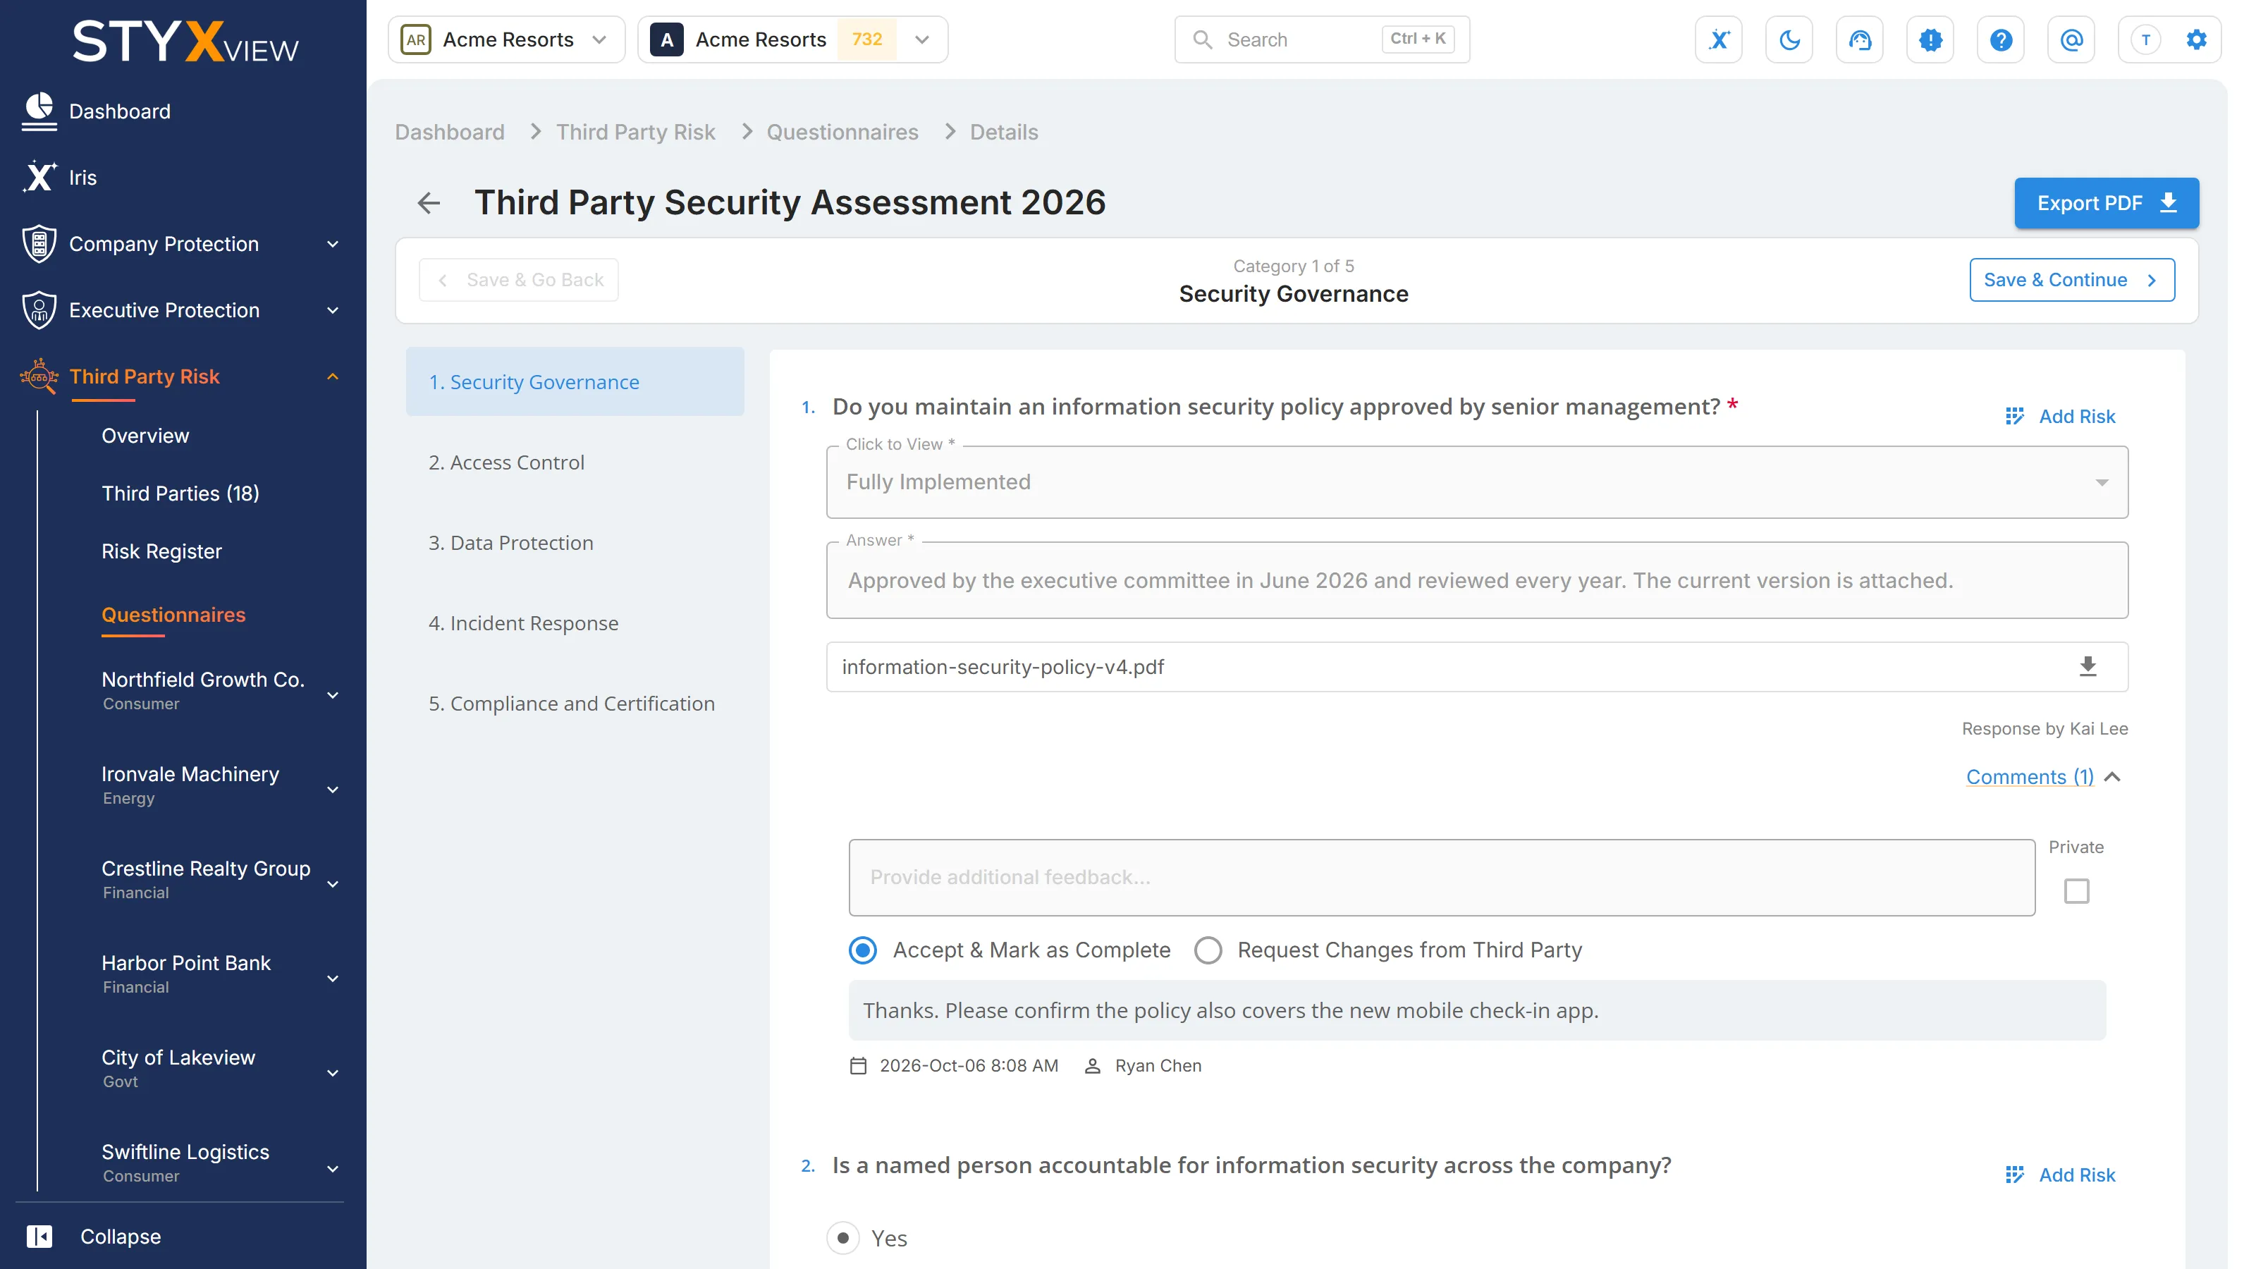The image size is (2256, 1269).
Task: Click Save & Continue
Action: 2071,279
